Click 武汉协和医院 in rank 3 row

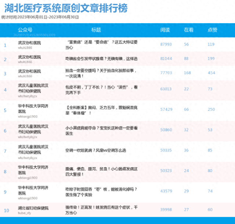tap(29, 71)
